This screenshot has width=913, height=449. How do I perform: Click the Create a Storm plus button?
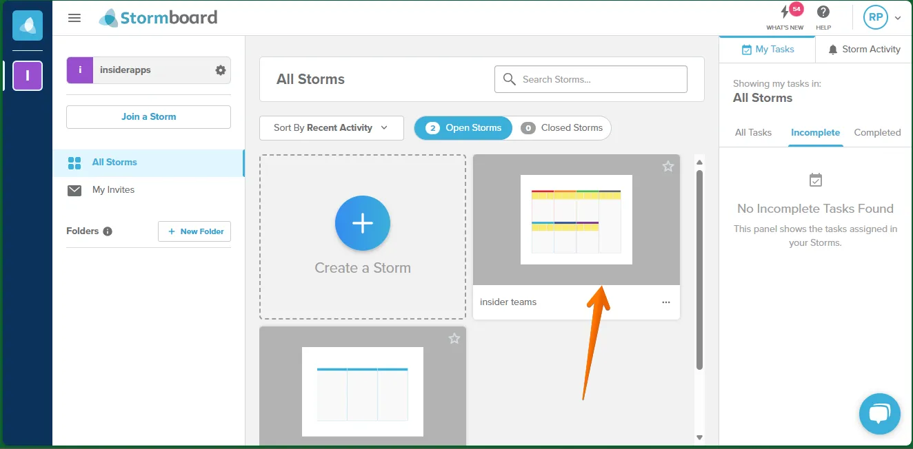pos(363,222)
